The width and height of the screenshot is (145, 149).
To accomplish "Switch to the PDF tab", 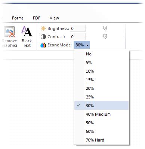I will 37,18.
